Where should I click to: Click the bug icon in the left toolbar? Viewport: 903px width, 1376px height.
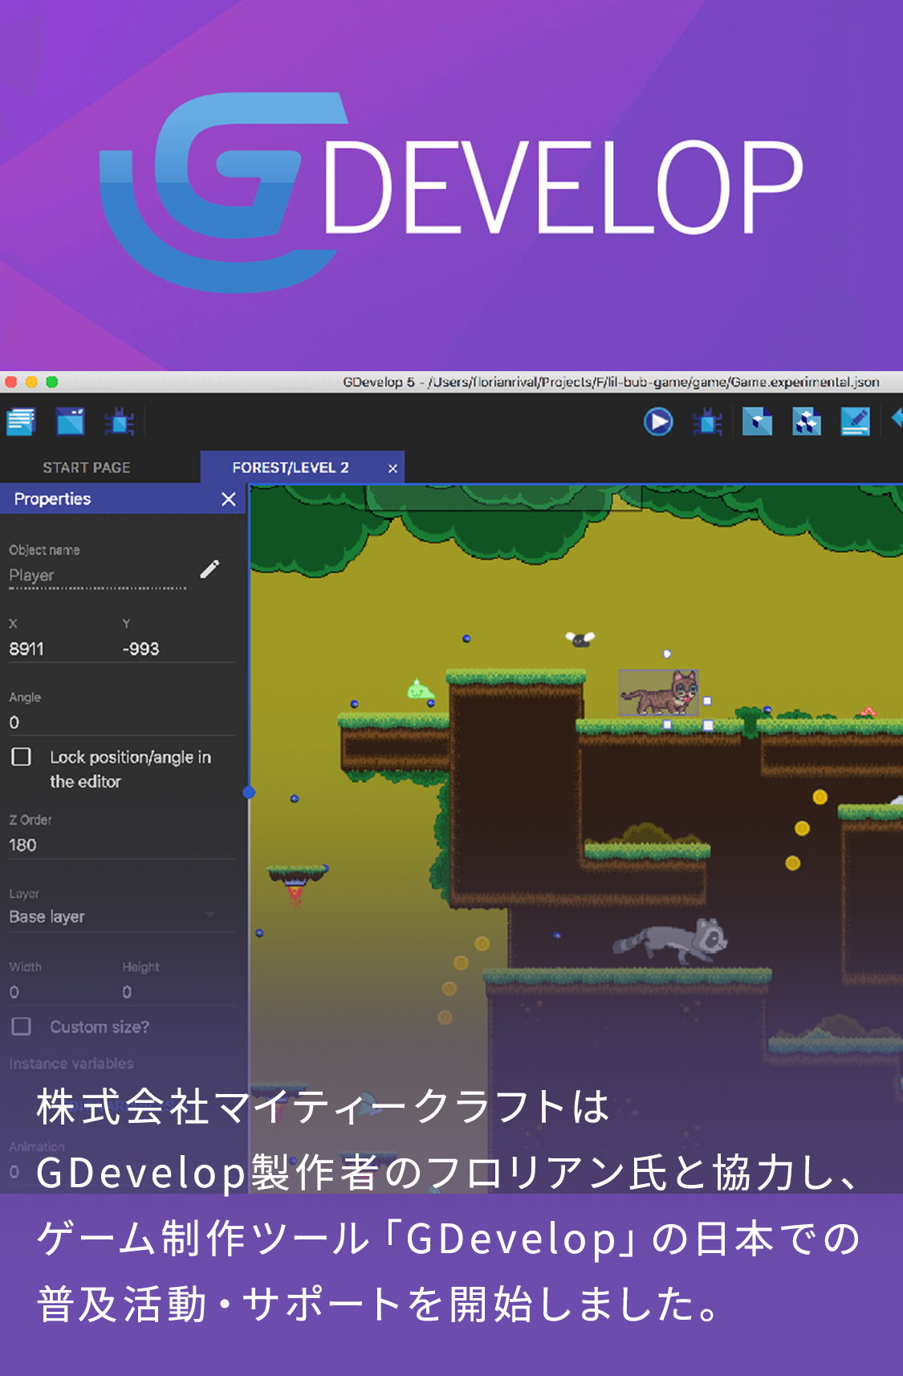[x=119, y=422]
